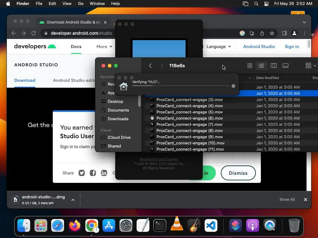The image size is (318, 238).
Task: Toggle Chrome side panel
Action: 284,33
